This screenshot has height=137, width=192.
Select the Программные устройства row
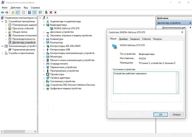click(64, 71)
